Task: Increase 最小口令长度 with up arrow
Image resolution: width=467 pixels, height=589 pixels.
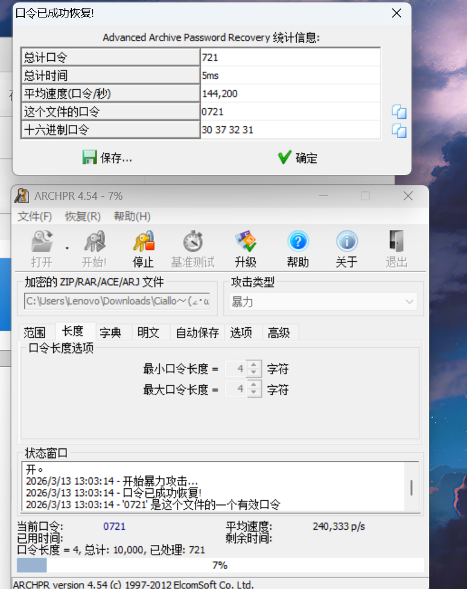Action: click(254, 365)
